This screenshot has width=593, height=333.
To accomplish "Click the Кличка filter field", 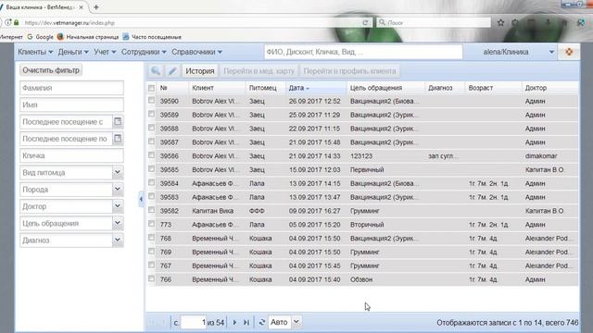I will point(71,155).
